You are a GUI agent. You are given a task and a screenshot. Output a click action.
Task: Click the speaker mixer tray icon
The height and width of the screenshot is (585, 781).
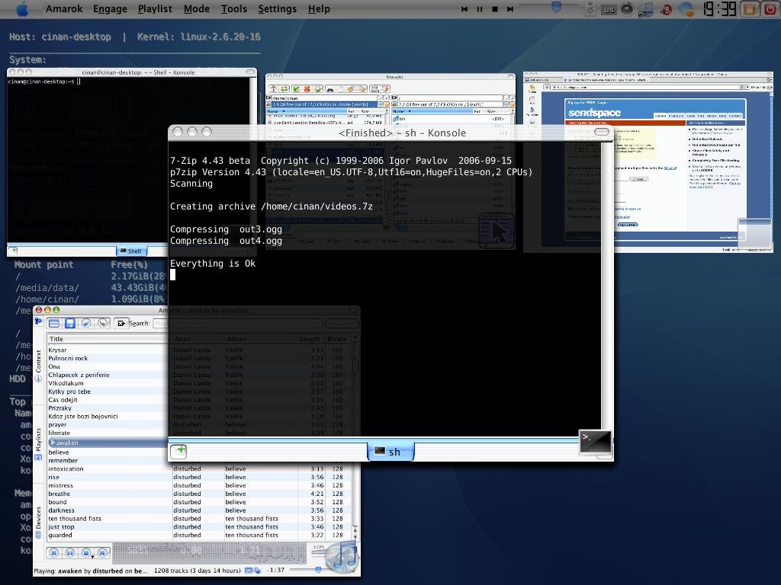point(627,9)
